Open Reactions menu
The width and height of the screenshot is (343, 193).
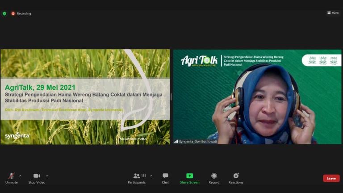coord(236,178)
